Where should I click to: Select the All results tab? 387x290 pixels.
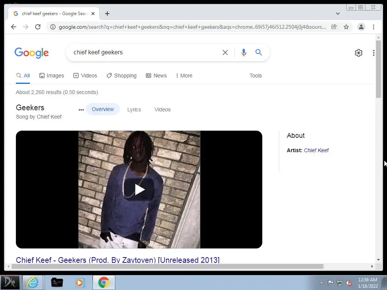click(x=23, y=76)
